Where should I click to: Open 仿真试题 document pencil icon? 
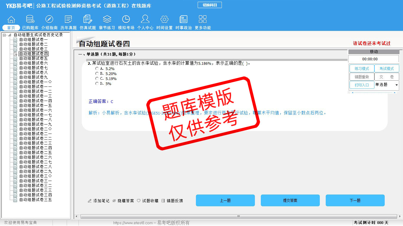(x=88, y=20)
